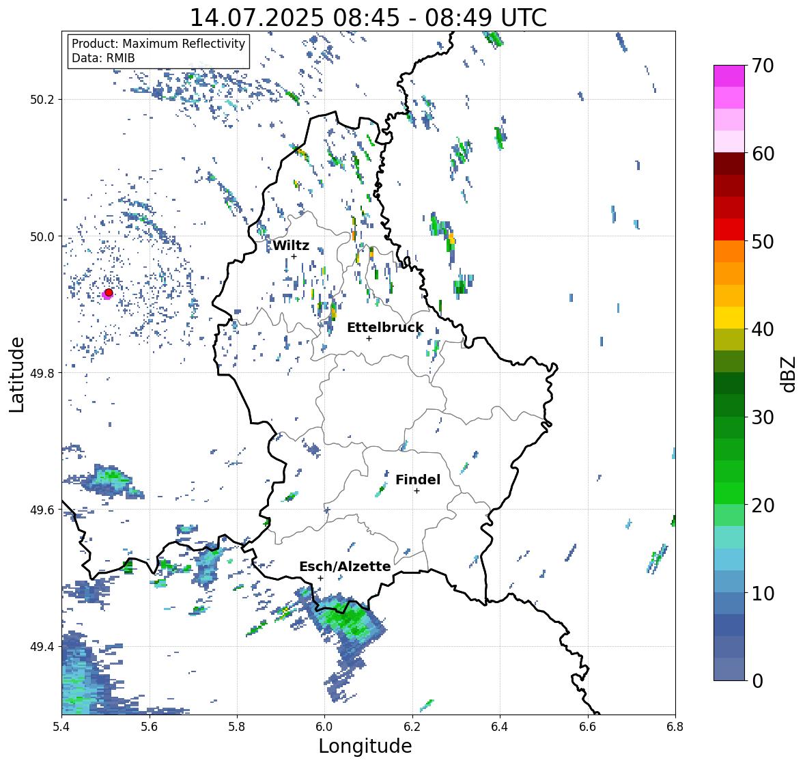Click the 49.6 latitude tick label
805x763 pixels.
tap(42, 510)
